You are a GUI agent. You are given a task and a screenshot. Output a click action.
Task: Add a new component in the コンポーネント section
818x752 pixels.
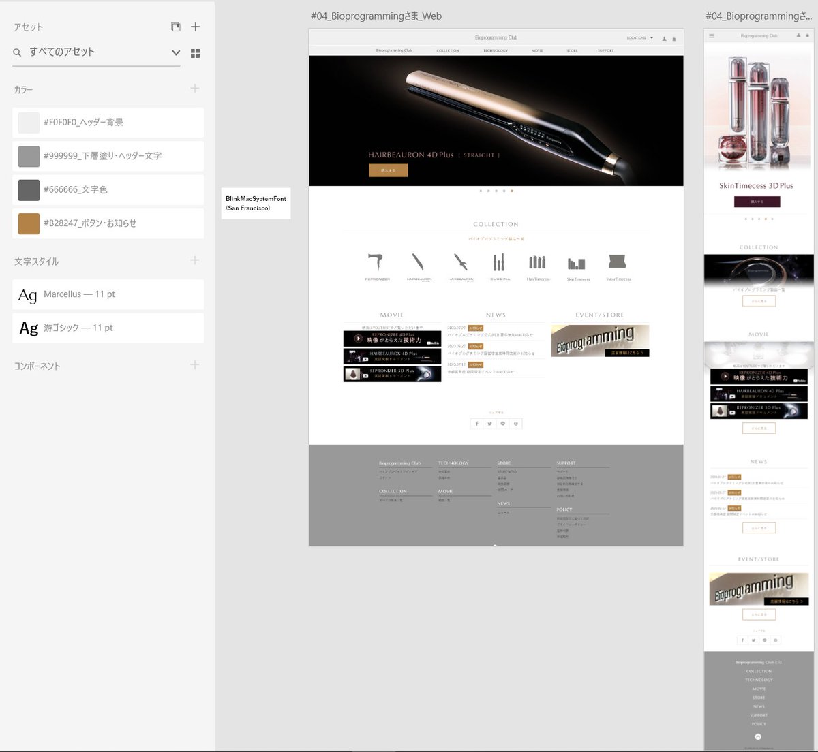[x=195, y=365]
